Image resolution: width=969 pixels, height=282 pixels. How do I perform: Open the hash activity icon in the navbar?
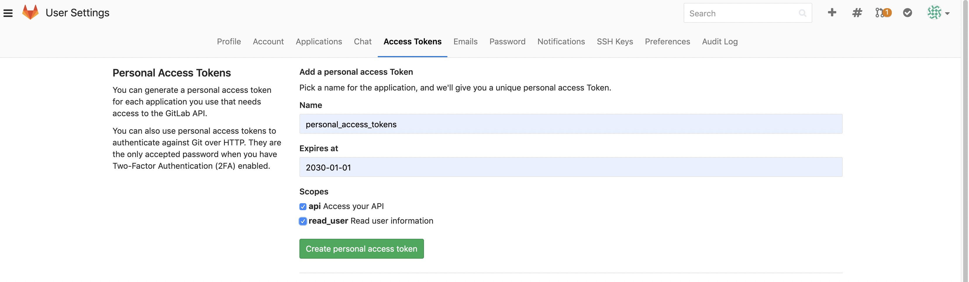(x=857, y=12)
